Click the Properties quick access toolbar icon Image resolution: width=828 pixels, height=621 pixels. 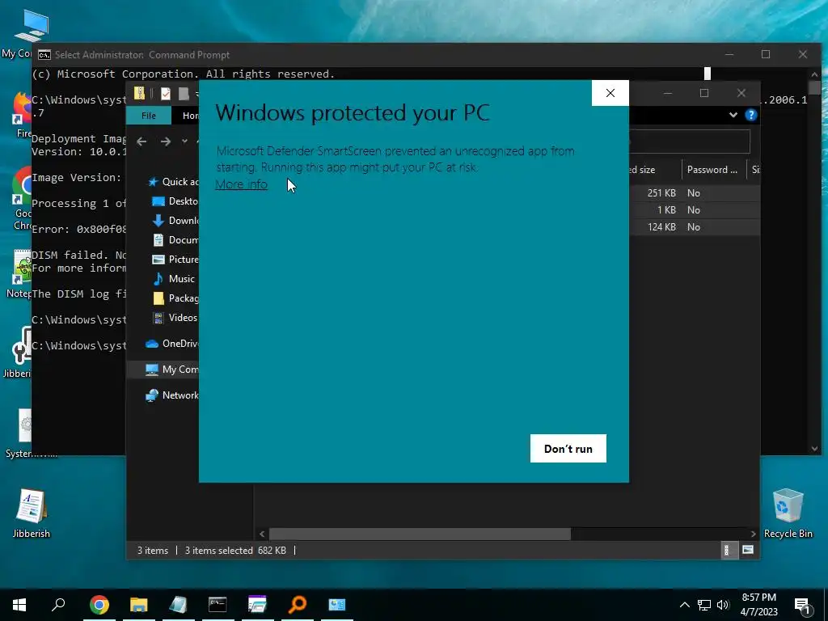tap(165, 94)
